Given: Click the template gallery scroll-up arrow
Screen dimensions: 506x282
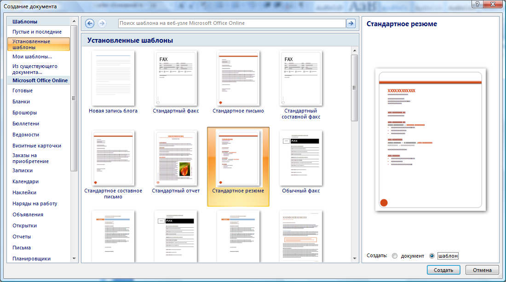Looking at the screenshot, I should (355, 51).
